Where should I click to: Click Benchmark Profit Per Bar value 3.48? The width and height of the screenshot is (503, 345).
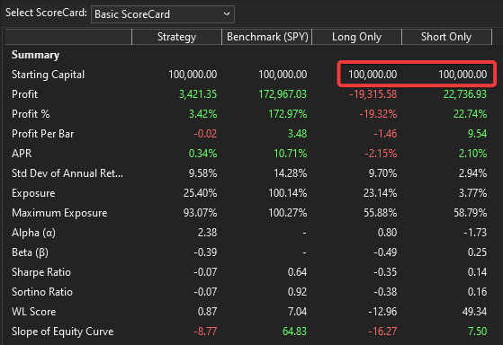pyautogui.click(x=297, y=134)
